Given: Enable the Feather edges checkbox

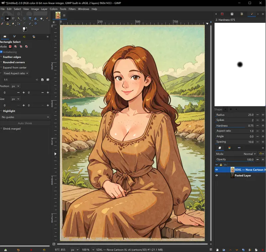Looking at the screenshot, I should (1, 57).
